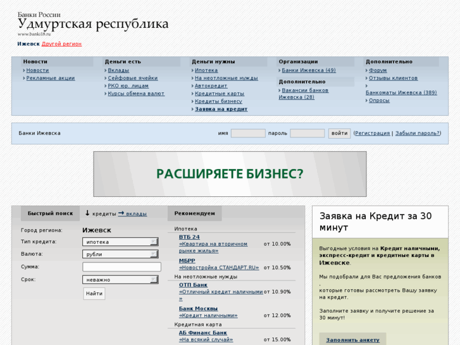Open the Ипотека menu link

206,70
